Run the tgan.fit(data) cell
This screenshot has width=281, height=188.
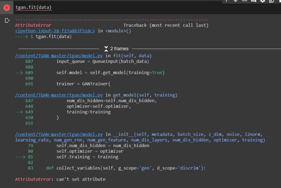tap(7, 8)
